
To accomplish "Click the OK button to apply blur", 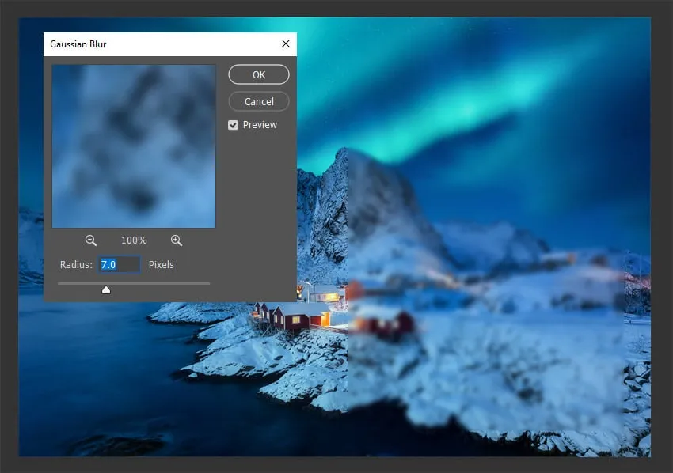I will (x=259, y=74).
